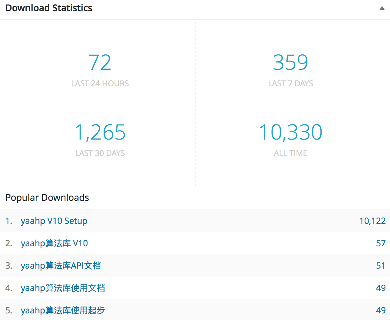
Task: Select the 359 last 7 days count
Action: click(x=290, y=63)
